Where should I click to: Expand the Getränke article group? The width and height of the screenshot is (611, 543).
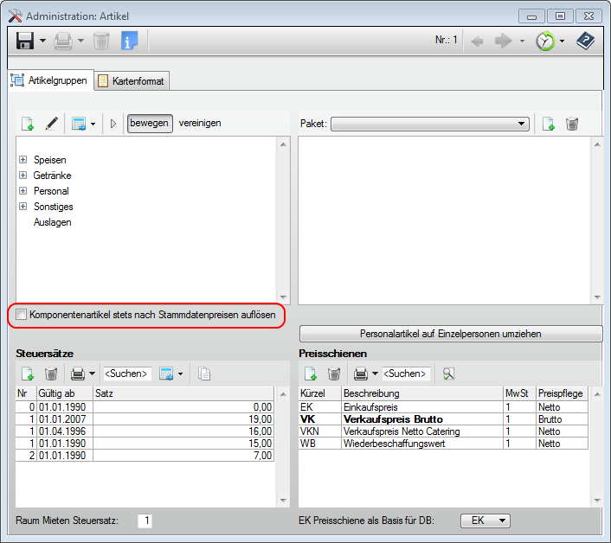[23, 176]
